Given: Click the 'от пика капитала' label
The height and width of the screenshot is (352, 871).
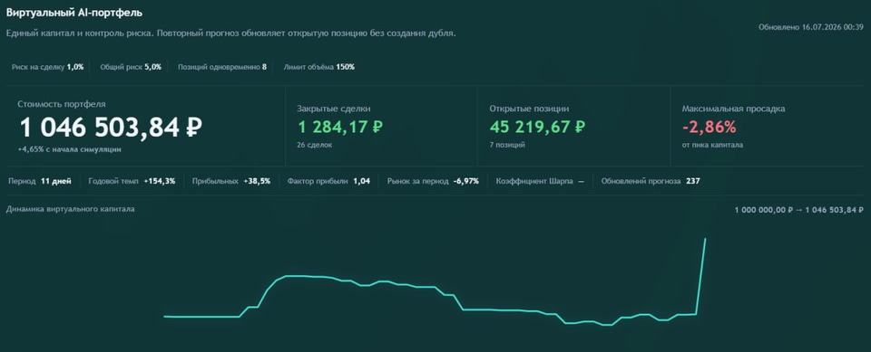Looking at the screenshot, I should [713, 145].
